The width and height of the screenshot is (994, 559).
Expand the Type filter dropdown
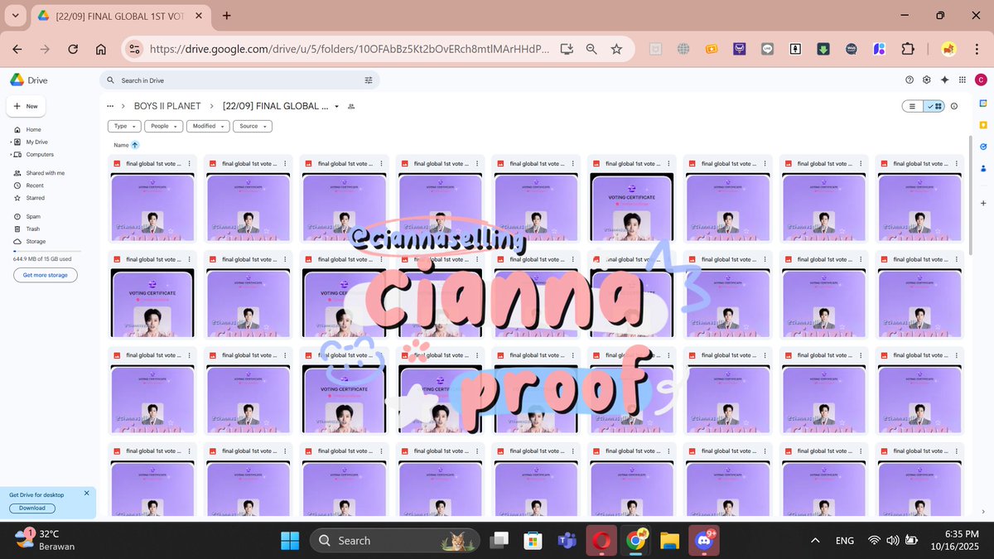[124, 126]
